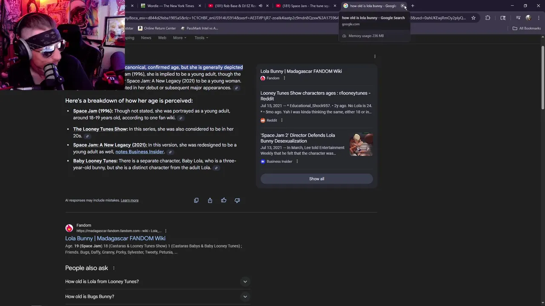This screenshot has height=306, width=545.
Task: Open the 'Lola Bunny | Madagascar FANDOM Wiki' result title
Action: [x=115, y=238]
